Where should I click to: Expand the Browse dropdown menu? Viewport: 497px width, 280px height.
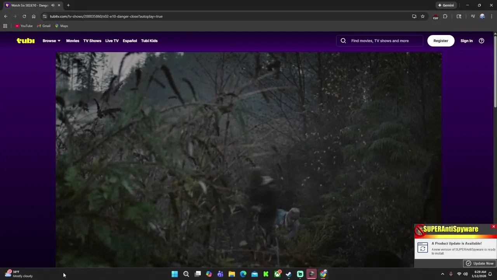(x=51, y=40)
